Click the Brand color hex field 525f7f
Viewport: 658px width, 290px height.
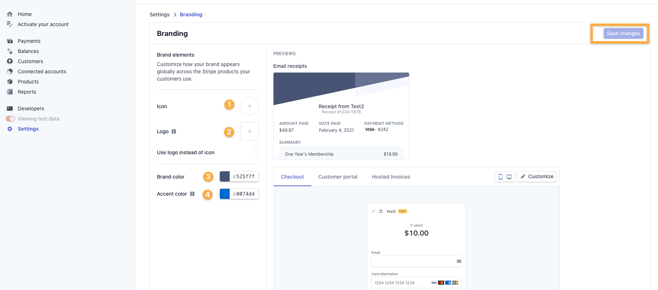244,176
